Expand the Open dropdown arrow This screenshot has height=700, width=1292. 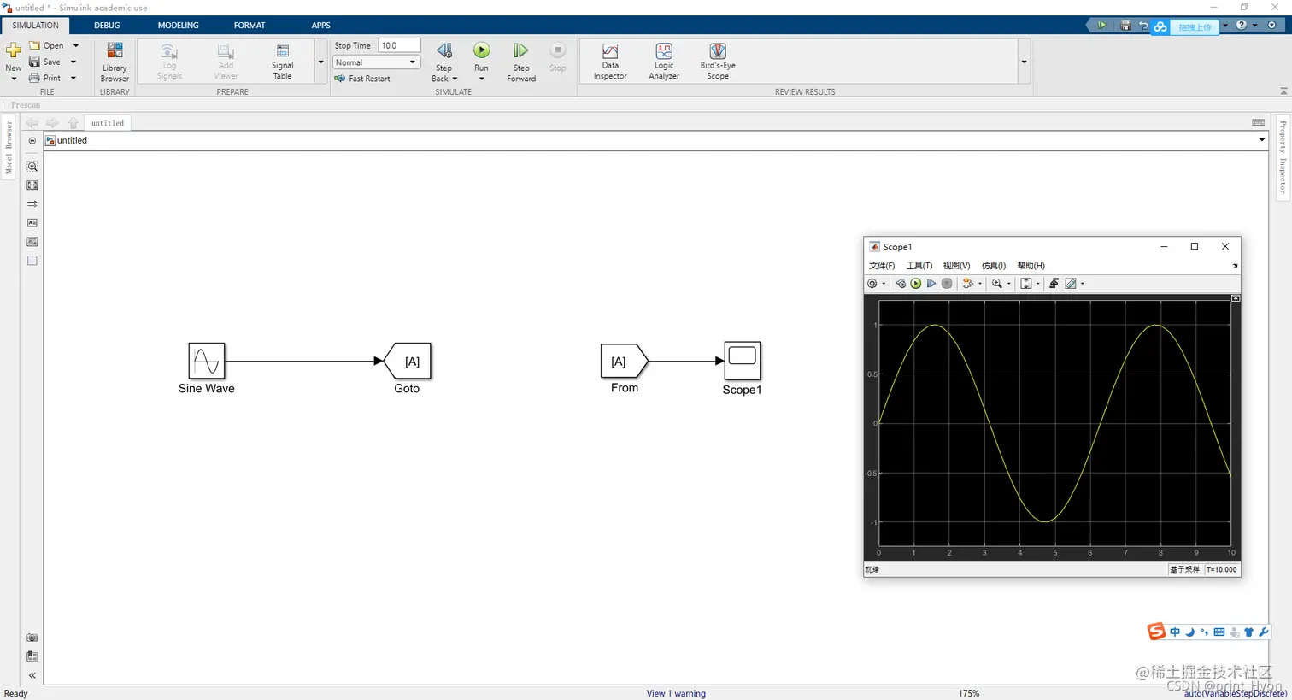pyautogui.click(x=75, y=45)
